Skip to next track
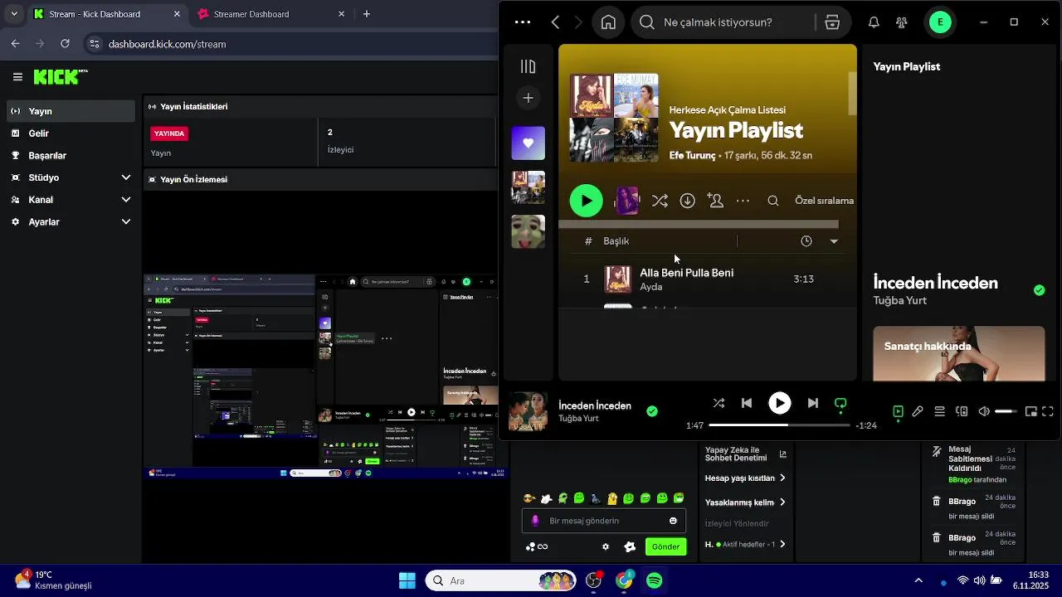The height and width of the screenshot is (597, 1062). coord(813,403)
